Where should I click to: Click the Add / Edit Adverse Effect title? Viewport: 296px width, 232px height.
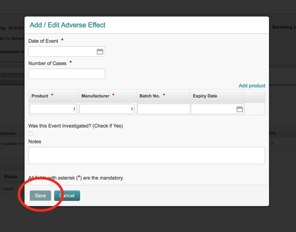pyautogui.click(x=67, y=25)
